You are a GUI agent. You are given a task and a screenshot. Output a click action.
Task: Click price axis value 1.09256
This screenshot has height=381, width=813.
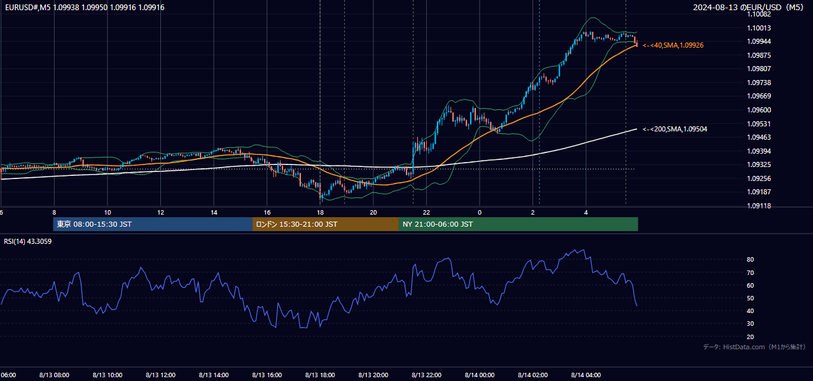(759, 178)
